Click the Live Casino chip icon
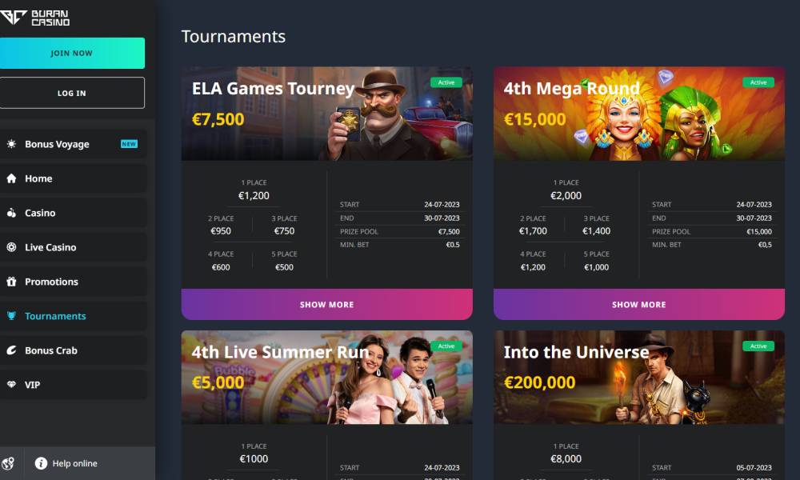The width and height of the screenshot is (800, 480). (x=11, y=247)
